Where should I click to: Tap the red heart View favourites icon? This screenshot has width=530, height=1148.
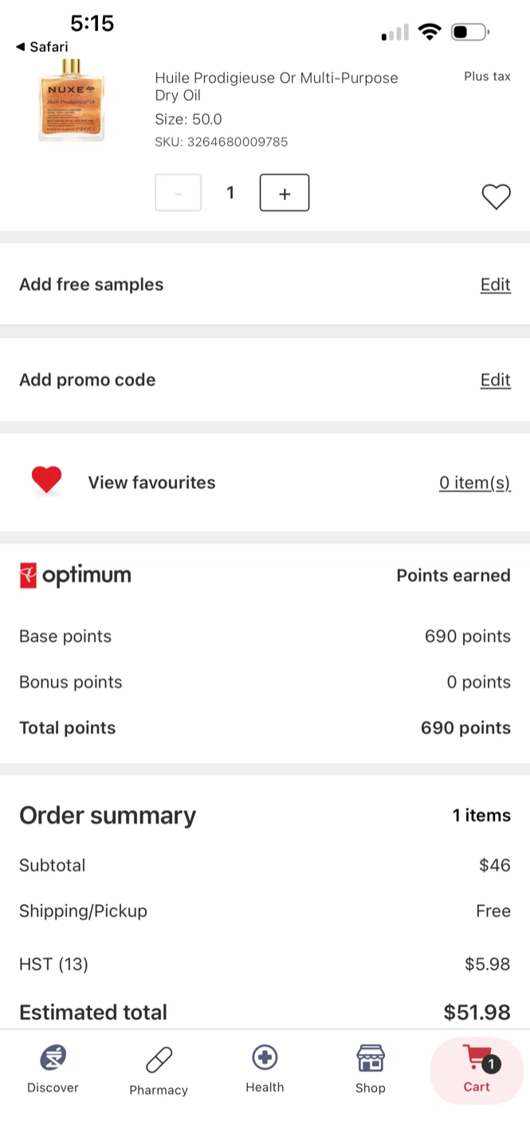pos(46,482)
